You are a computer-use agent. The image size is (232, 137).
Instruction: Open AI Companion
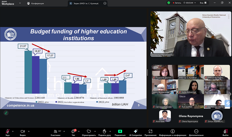[x=135, y=132]
